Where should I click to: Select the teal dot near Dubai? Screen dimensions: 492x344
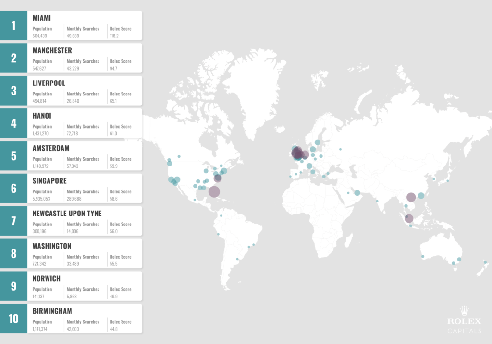pos(357,193)
